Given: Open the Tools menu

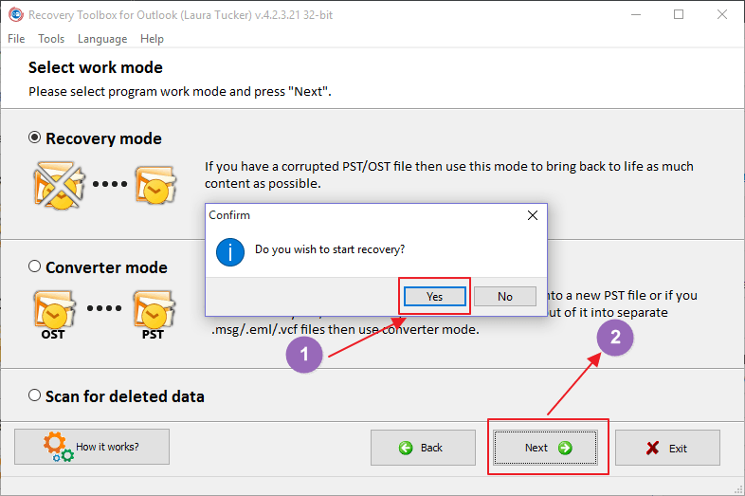Looking at the screenshot, I should (x=51, y=39).
